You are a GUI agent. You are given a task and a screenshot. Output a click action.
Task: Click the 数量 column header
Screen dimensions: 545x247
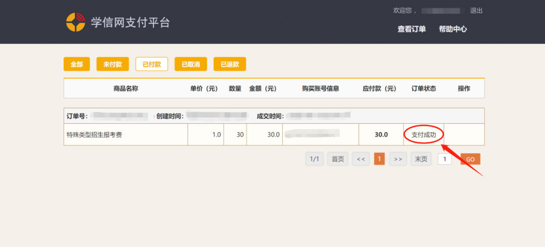pyautogui.click(x=235, y=88)
